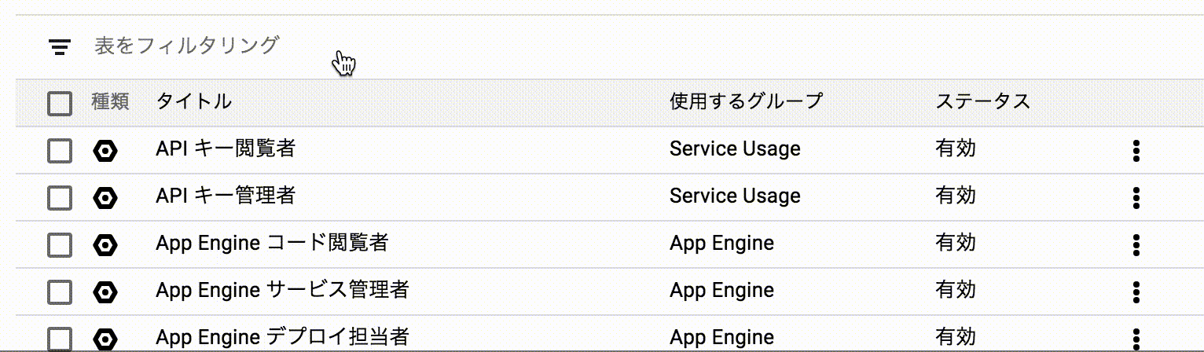Check the API キー閲覧者 row checkbox
Screen dimensions: 1204x352
[x=60, y=151]
